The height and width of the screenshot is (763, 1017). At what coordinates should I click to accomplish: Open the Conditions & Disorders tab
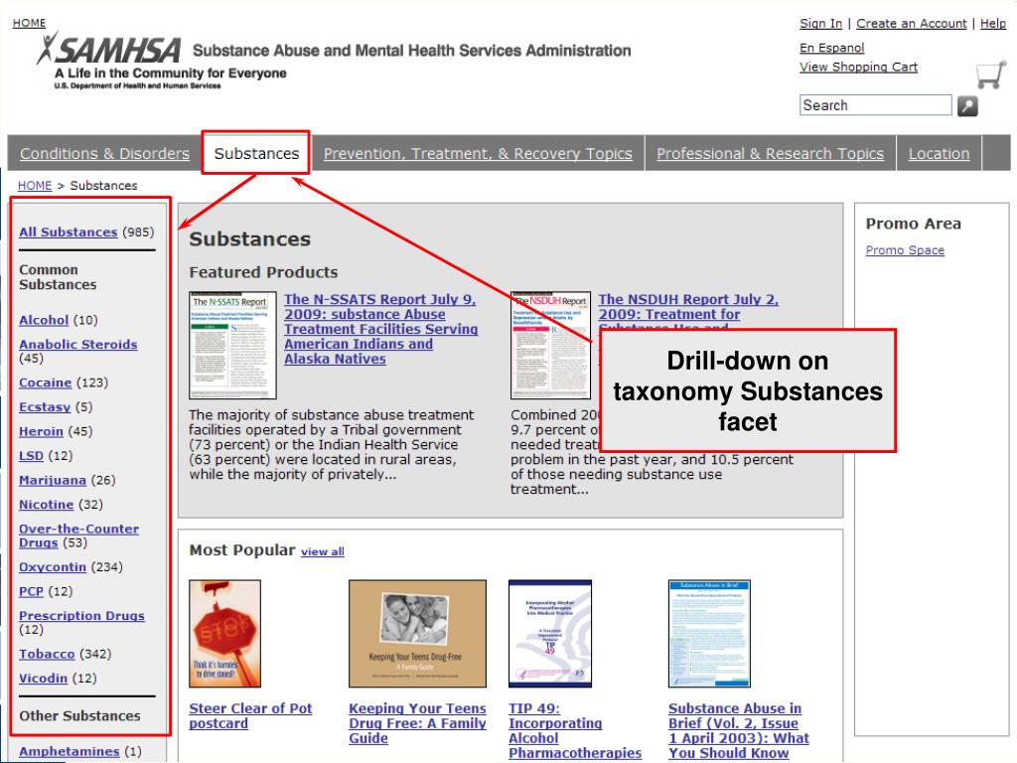(x=104, y=154)
